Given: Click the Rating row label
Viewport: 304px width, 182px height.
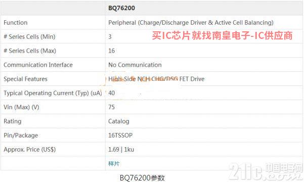Looking at the screenshot, I should [13, 121].
